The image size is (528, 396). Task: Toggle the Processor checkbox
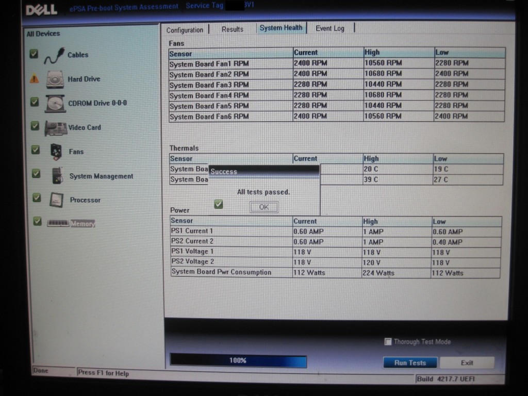tap(37, 197)
